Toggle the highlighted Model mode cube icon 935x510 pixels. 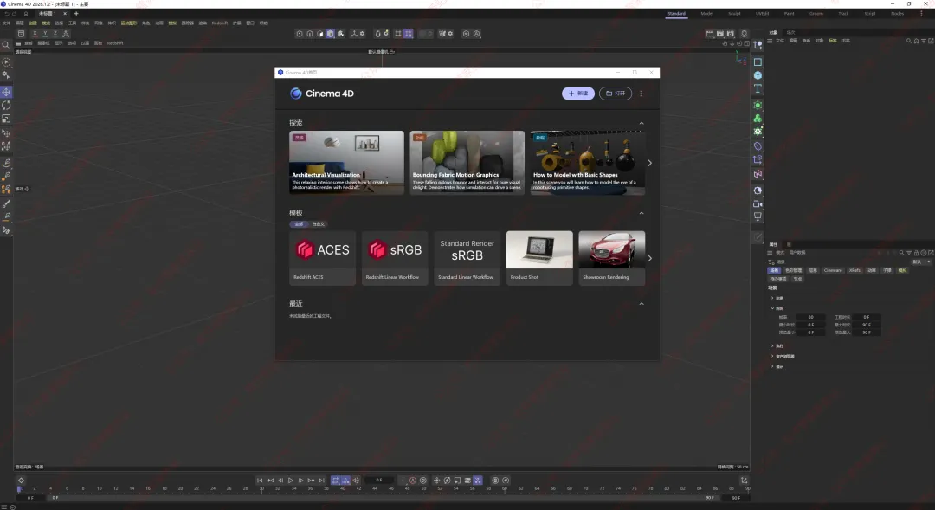[x=331, y=34]
